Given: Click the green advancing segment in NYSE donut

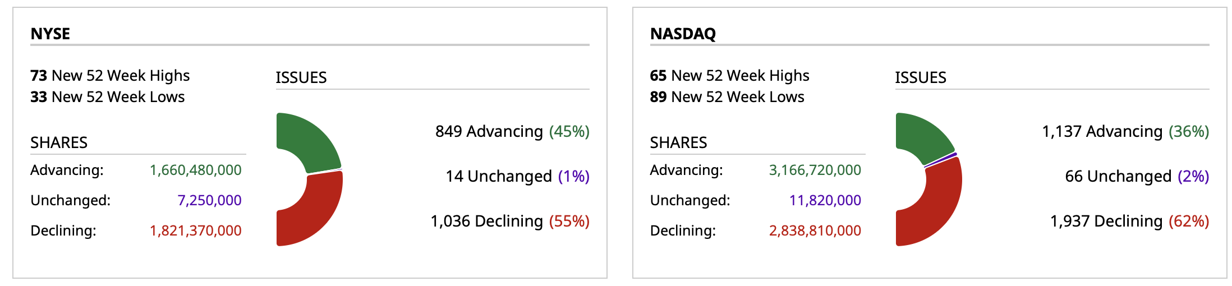Looking at the screenshot, I should click(309, 140).
